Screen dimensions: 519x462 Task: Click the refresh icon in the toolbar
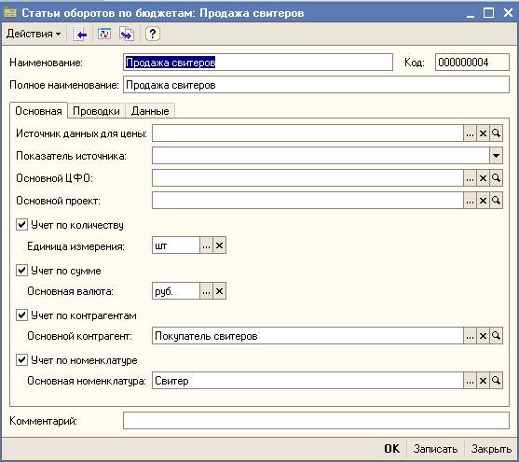(x=104, y=34)
